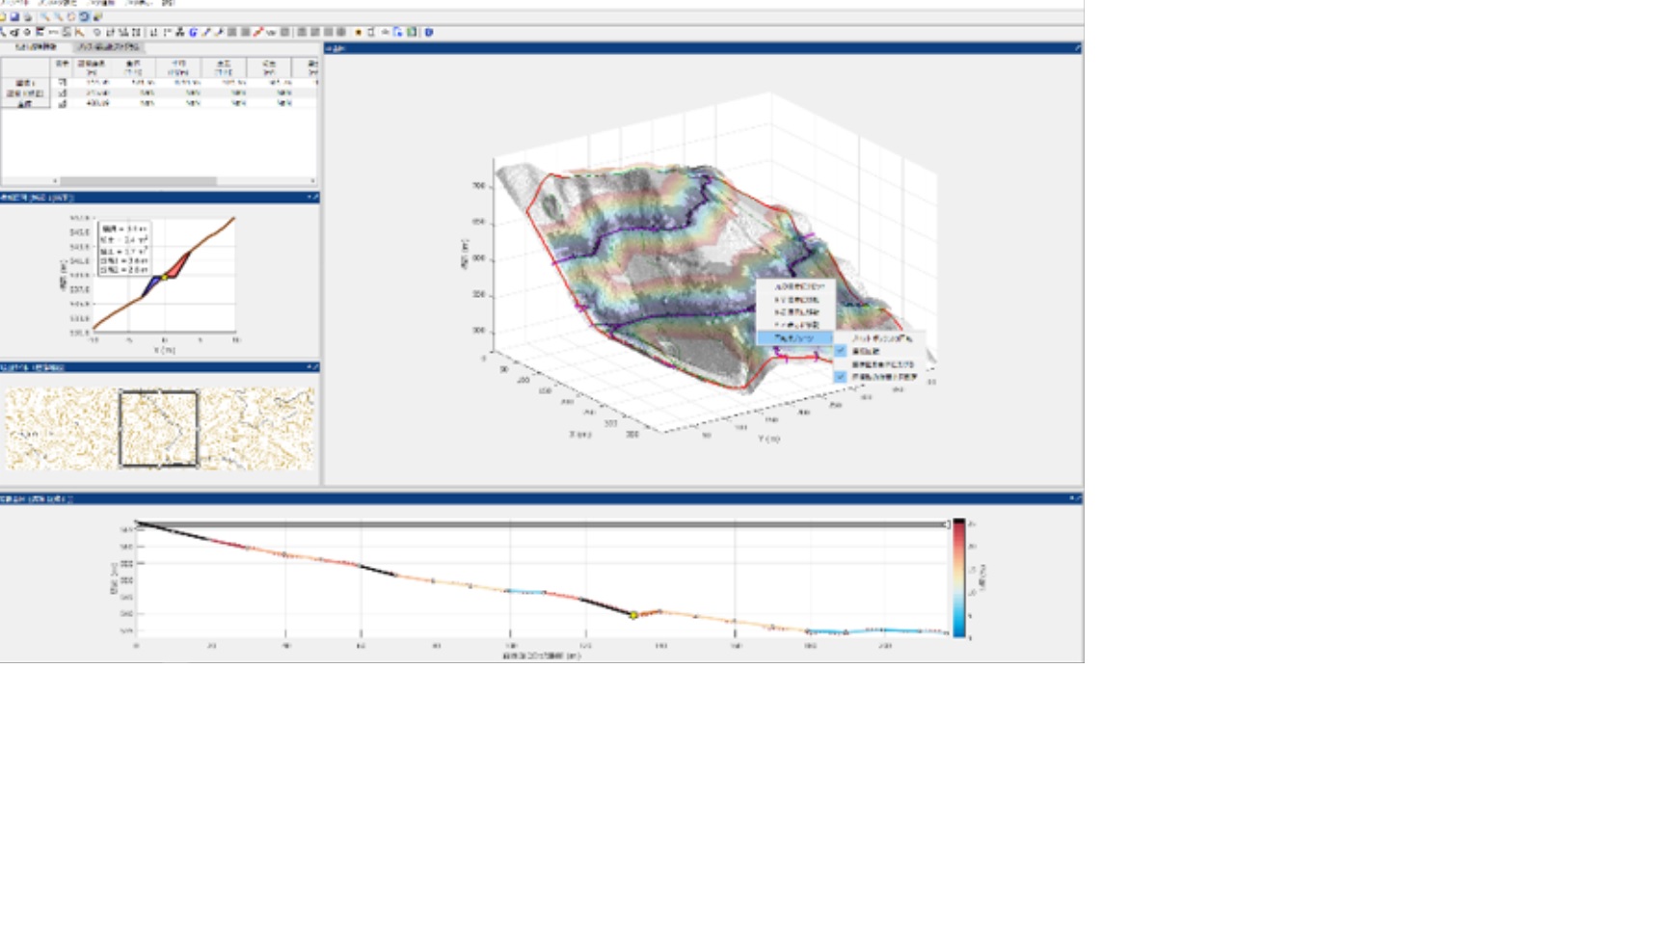
Task: Open the first menu in the menu bar
Action: pos(13,3)
